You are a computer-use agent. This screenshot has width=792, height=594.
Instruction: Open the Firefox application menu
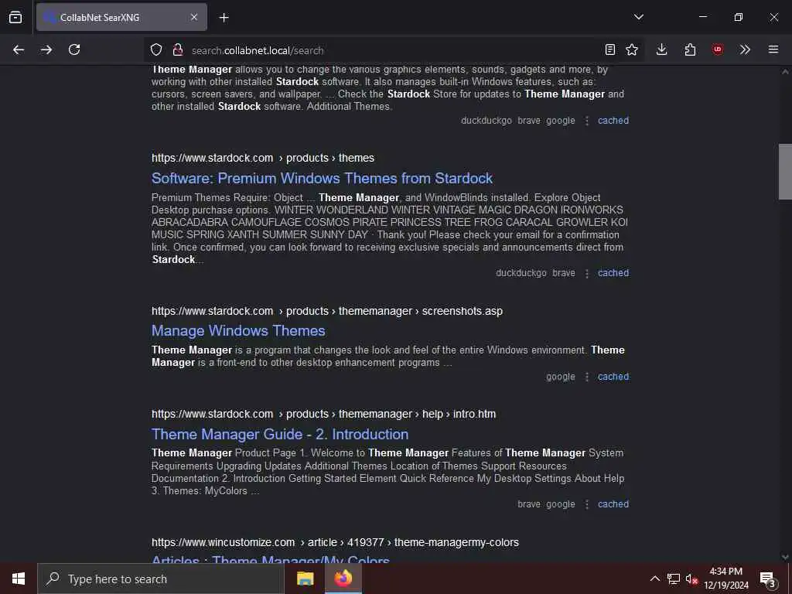pyautogui.click(x=773, y=49)
